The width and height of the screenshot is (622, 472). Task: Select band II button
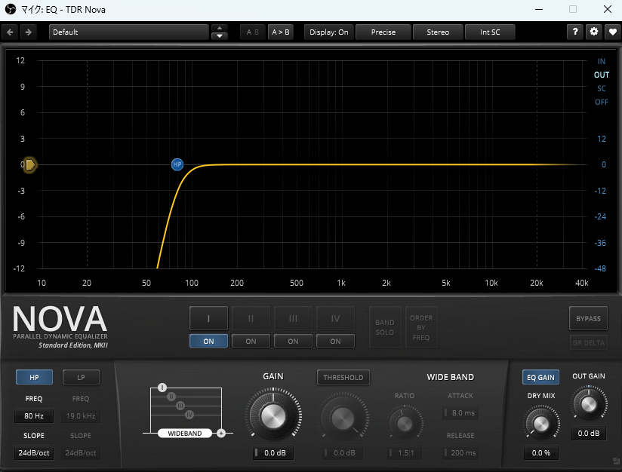pos(251,318)
